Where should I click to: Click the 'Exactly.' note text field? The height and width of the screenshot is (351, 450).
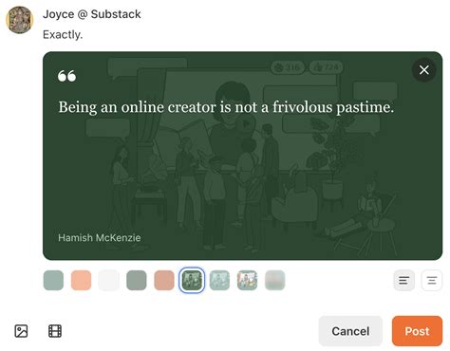point(63,34)
